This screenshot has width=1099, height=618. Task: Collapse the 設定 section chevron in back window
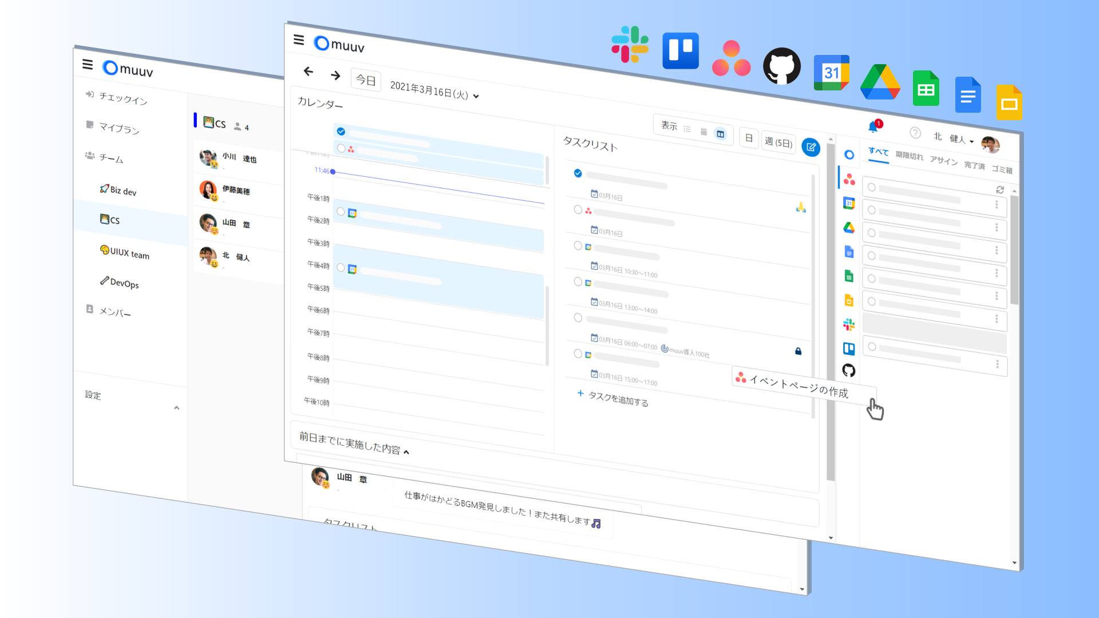176,408
